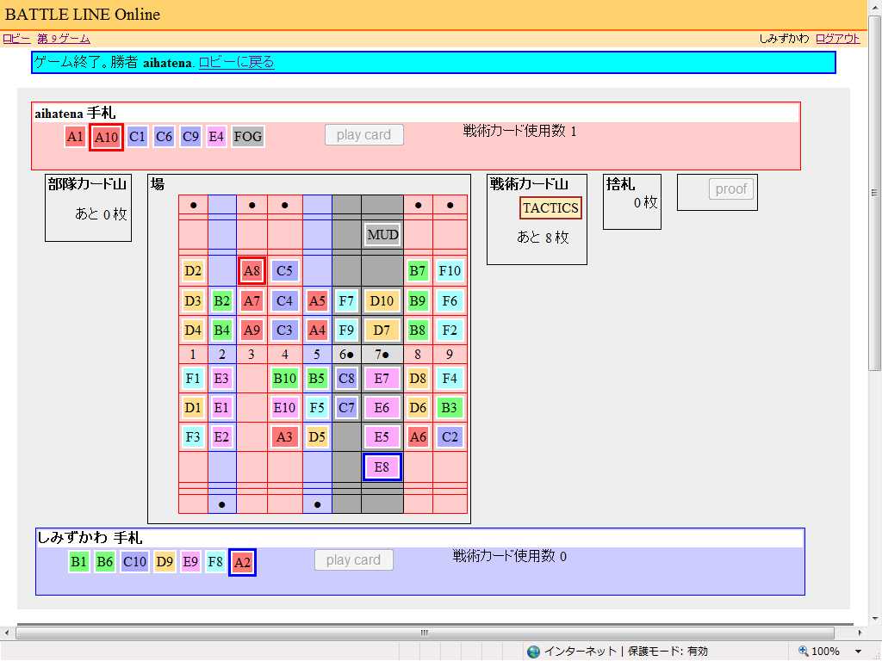882x661 pixels.
Task: Select card C1 in aihatena's hand
Action: 137,137
